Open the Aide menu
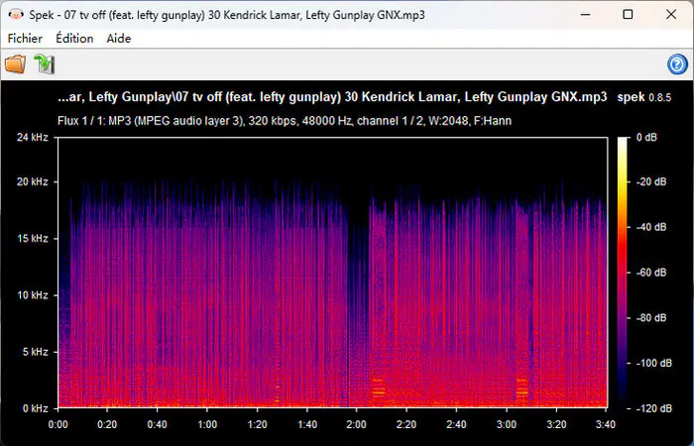Screen dimensions: 694x446 coord(119,39)
